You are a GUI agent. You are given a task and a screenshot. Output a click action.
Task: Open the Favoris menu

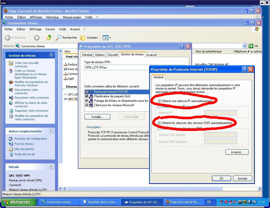(x=50, y=29)
